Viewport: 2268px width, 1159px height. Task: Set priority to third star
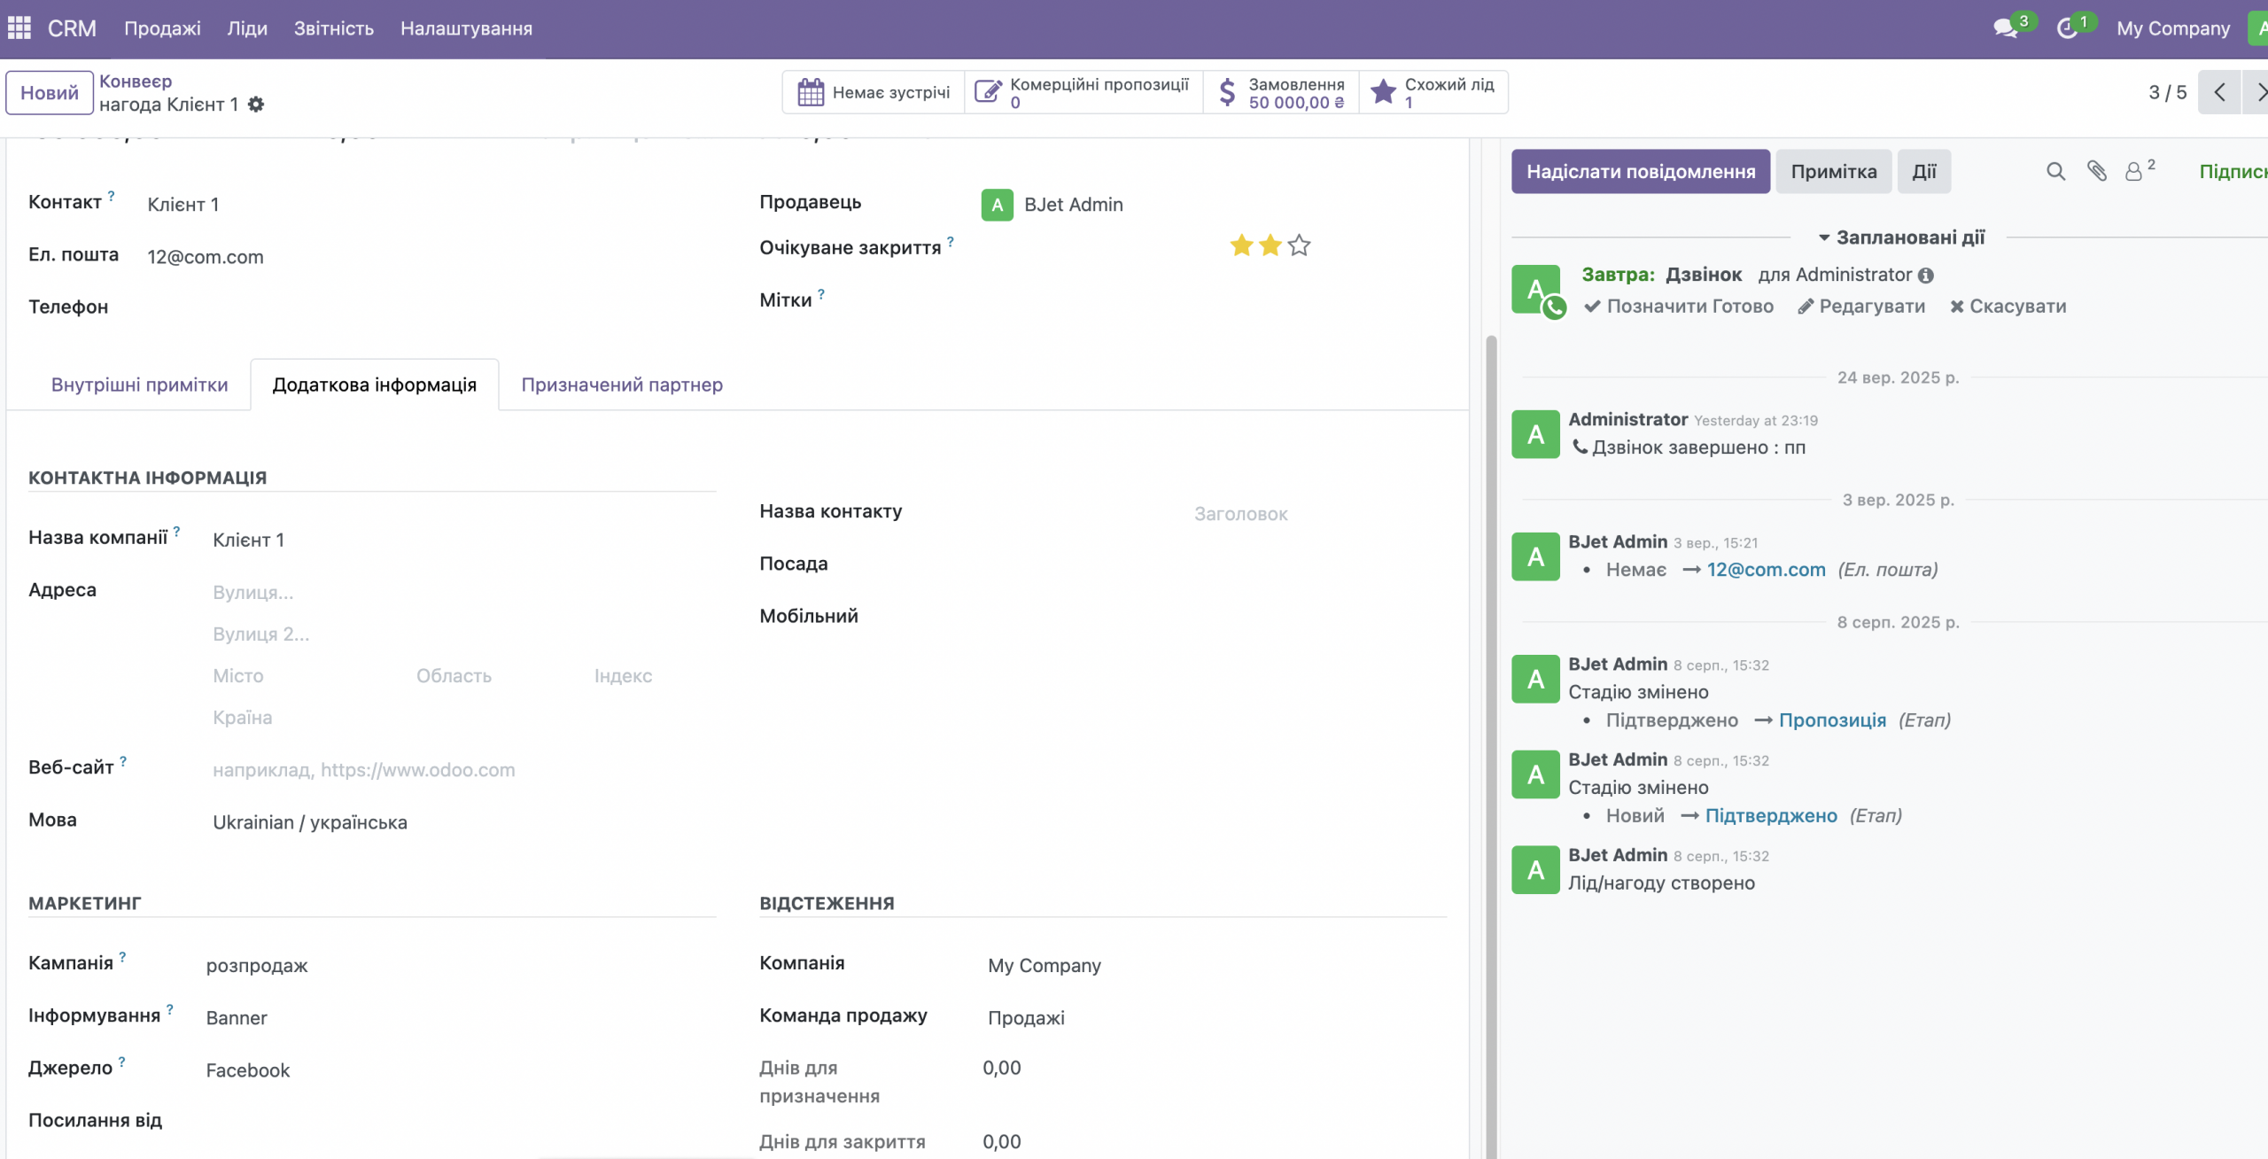[1299, 245]
